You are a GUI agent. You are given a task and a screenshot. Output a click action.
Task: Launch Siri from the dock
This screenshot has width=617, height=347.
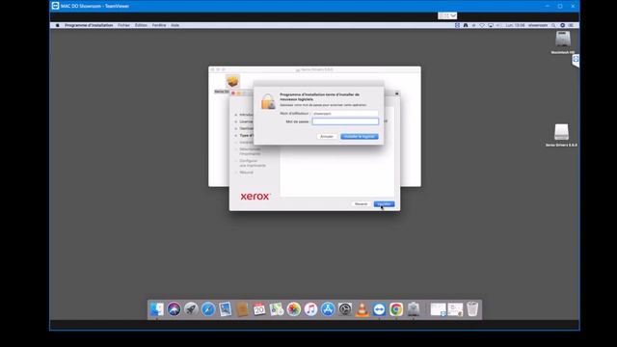tap(174, 309)
